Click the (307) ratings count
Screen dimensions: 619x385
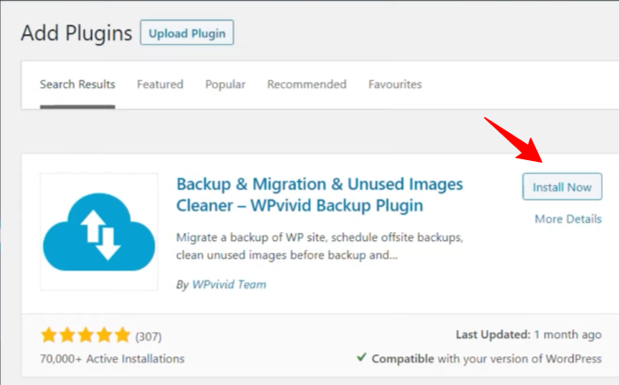click(x=149, y=336)
